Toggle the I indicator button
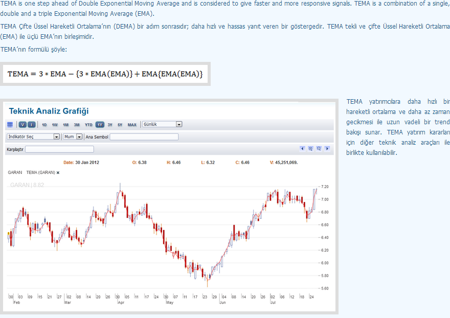The width and height of the screenshot is (450, 318). [32, 125]
